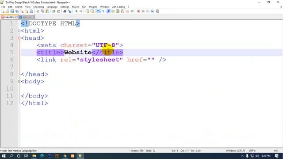The image size is (283, 159).
Task: Click the Windows (CR LF) line ending status
Action: tap(235, 151)
